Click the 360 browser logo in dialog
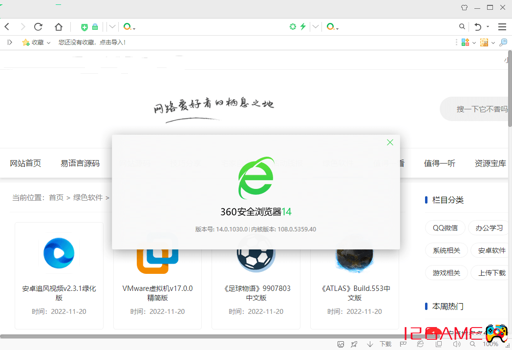Screen dimensions: 512x350 (256, 178)
